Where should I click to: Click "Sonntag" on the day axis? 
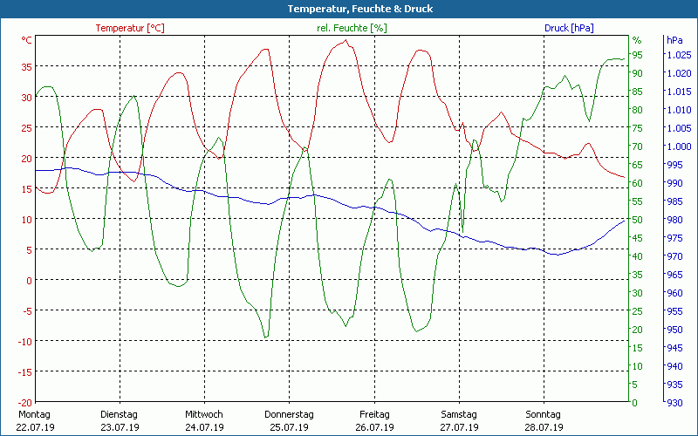pyautogui.click(x=543, y=415)
